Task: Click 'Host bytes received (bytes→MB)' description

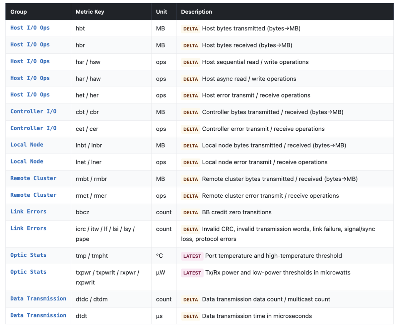Action: tap(247, 45)
